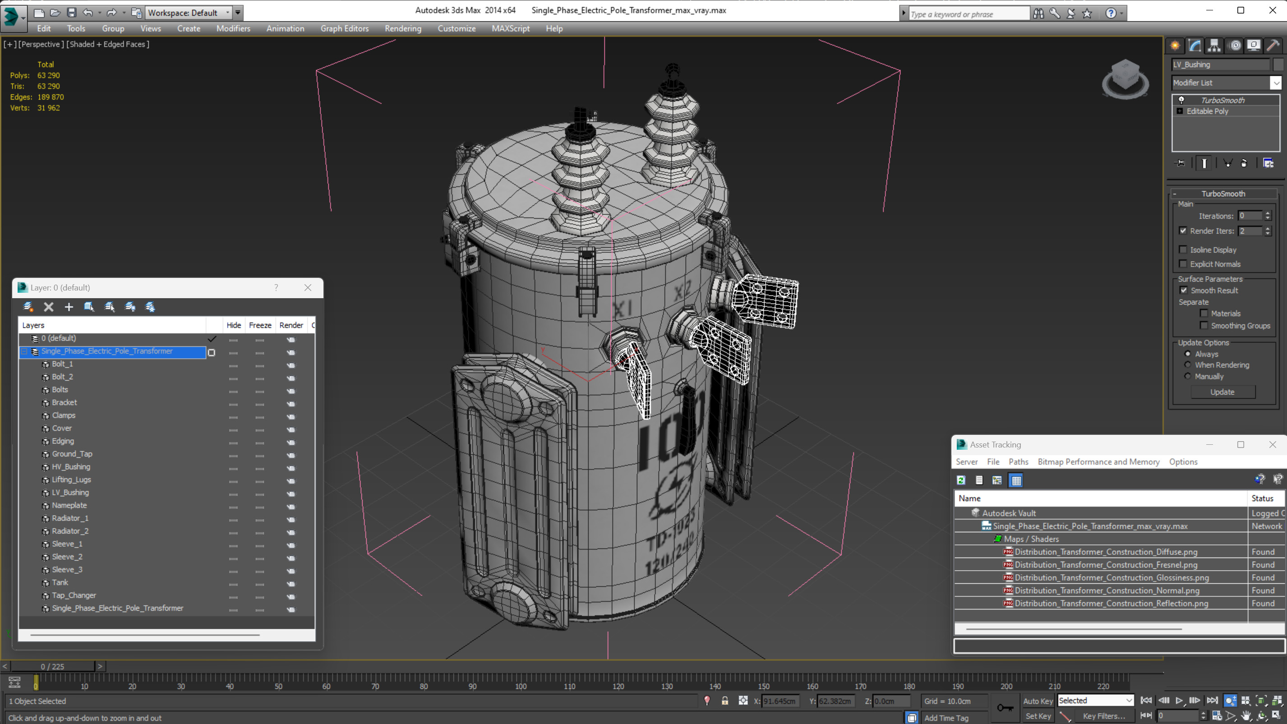This screenshot has height=724, width=1287.
Task: Check Separate by Materials checkbox
Action: coord(1204,314)
